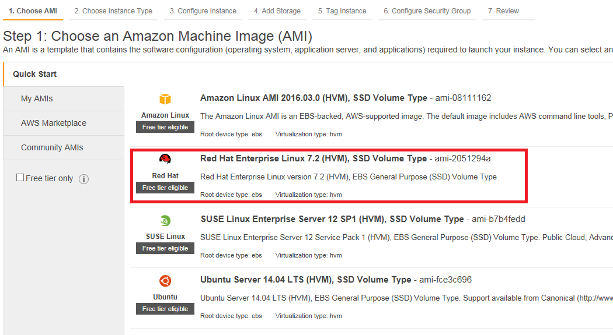Image resolution: width=613 pixels, height=335 pixels.
Task: Open the AWS Marketplace section
Action: pos(54,123)
